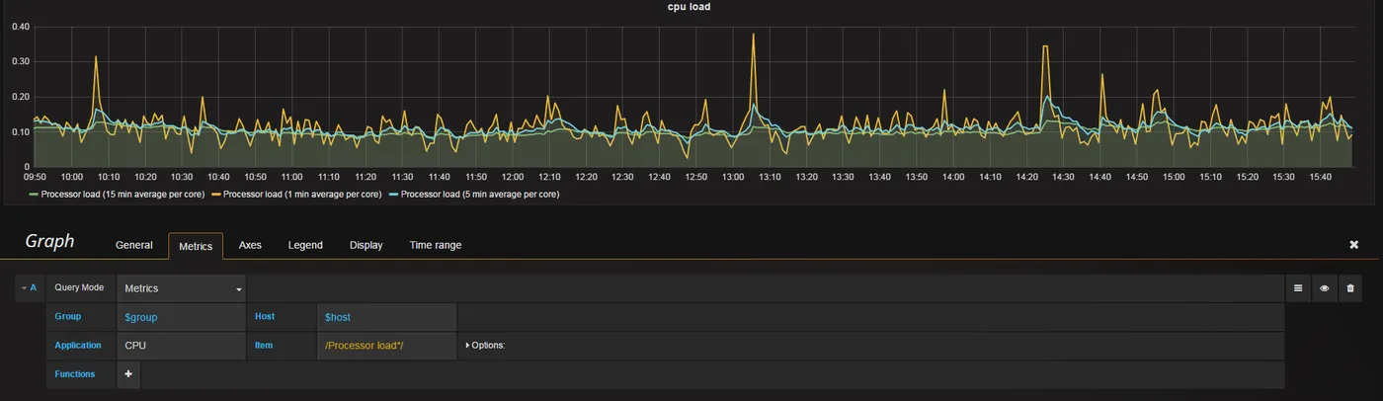Switch to the General tab

(x=133, y=245)
